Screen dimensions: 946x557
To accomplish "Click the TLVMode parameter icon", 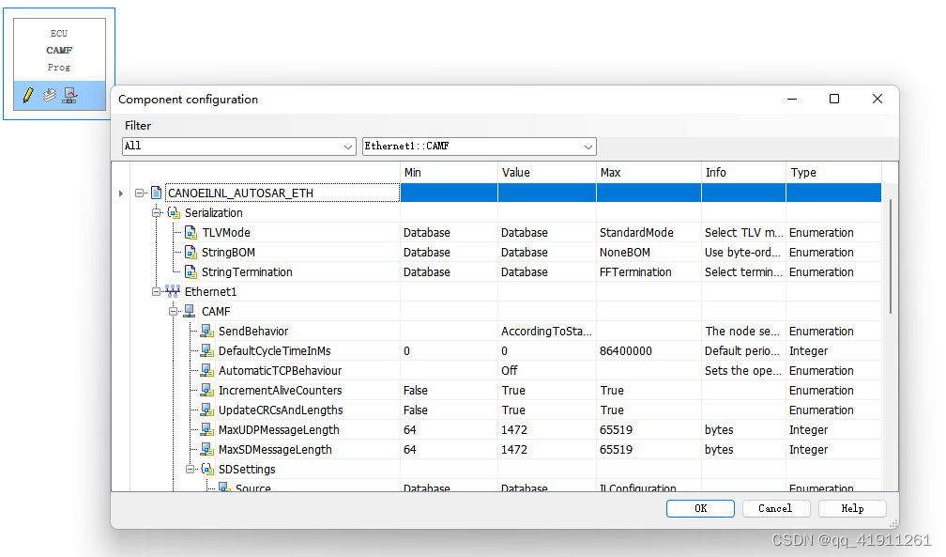I will coord(191,233).
